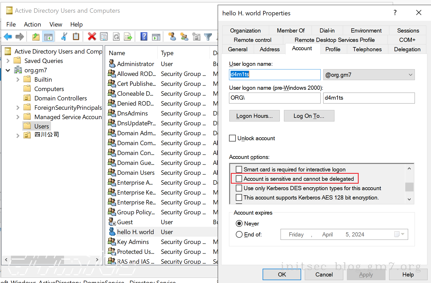Click the filter funnel toolbar icon
Screen dimensions: 431x283
click(x=208, y=37)
